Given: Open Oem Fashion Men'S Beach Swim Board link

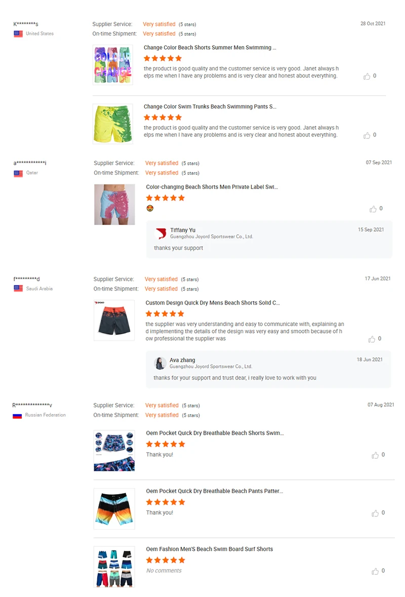Looking at the screenshot, I should point(210,549).
